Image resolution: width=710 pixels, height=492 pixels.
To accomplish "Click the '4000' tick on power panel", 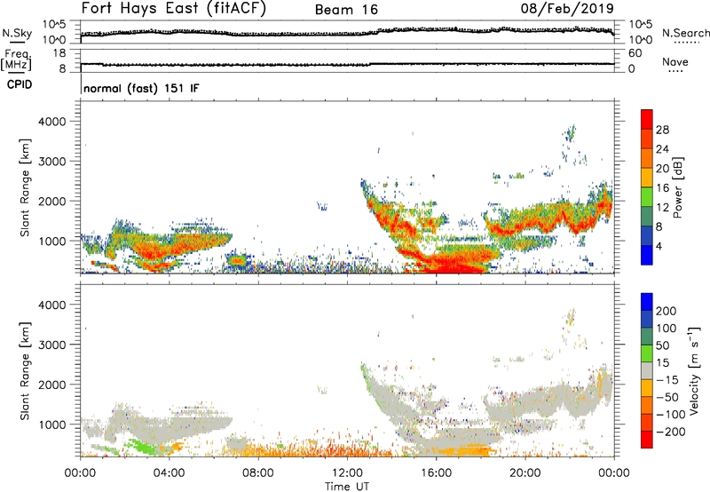I will 51,122.
